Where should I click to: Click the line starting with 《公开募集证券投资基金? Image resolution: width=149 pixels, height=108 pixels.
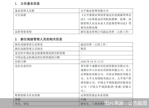(106, 15)
